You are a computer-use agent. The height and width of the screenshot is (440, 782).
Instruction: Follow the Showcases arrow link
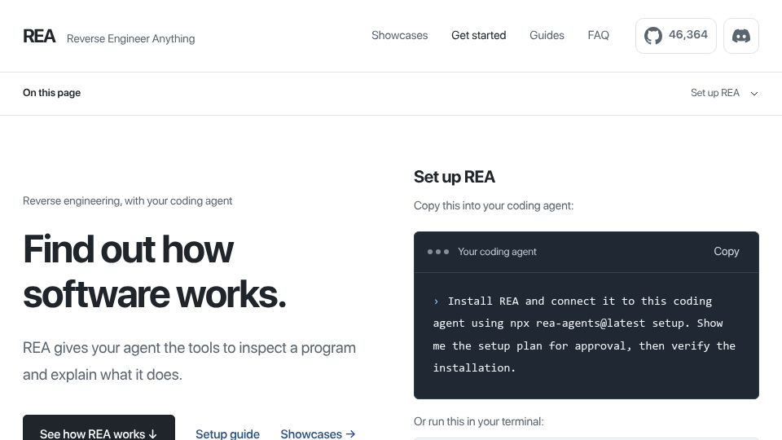tap(319, 433)
